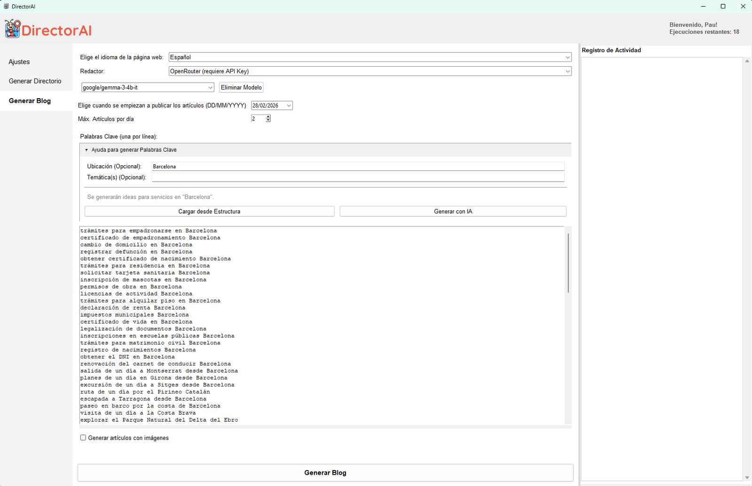Maximize the DirectorAI window
The image size is (752, 486).
(723, 7)
